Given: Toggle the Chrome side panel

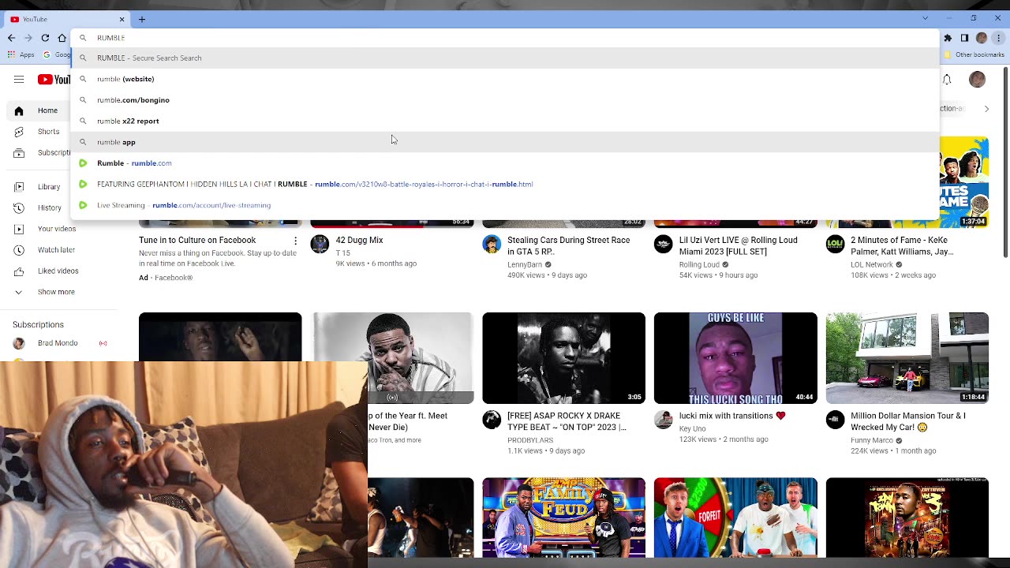Looking at the screenshot, I should click(964, 38).
